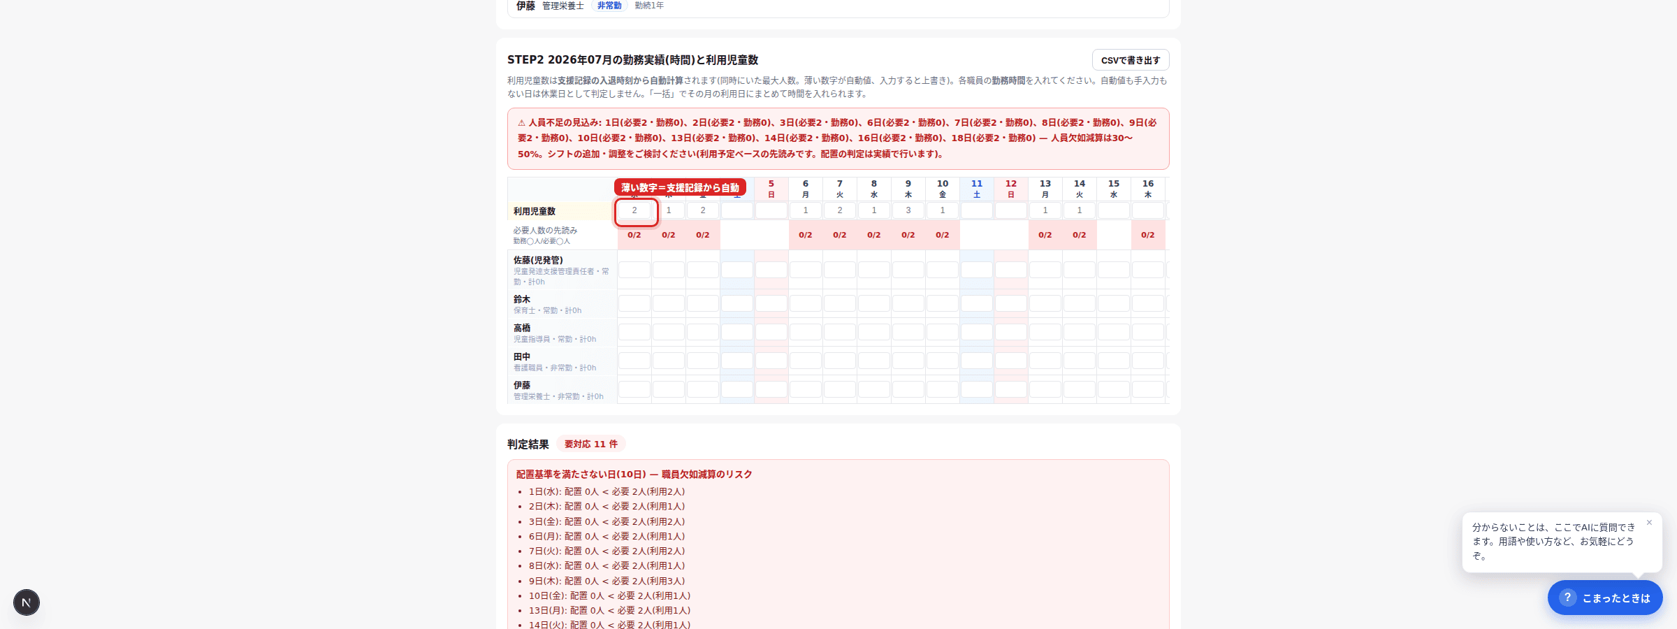Click the 判定結果 heading
1677x629 pixels.
point(528,444)
